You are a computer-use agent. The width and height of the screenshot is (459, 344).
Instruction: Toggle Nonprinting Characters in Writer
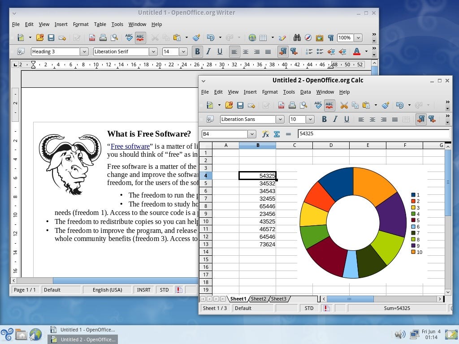pos(330,38)
